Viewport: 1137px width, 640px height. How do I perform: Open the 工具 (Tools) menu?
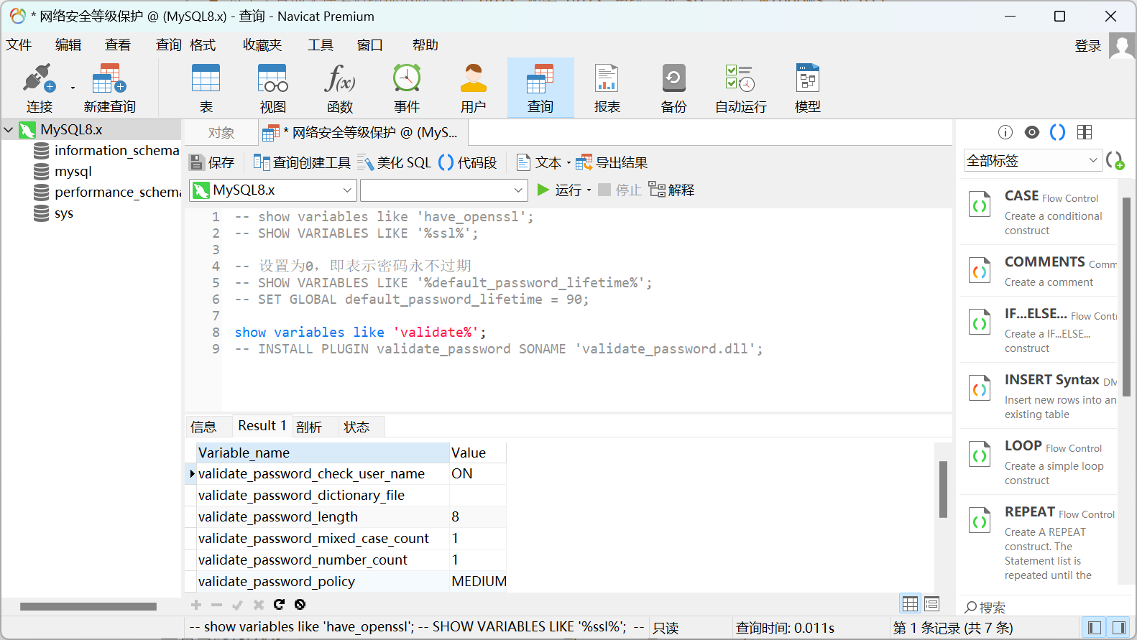[x=321, y=45]
